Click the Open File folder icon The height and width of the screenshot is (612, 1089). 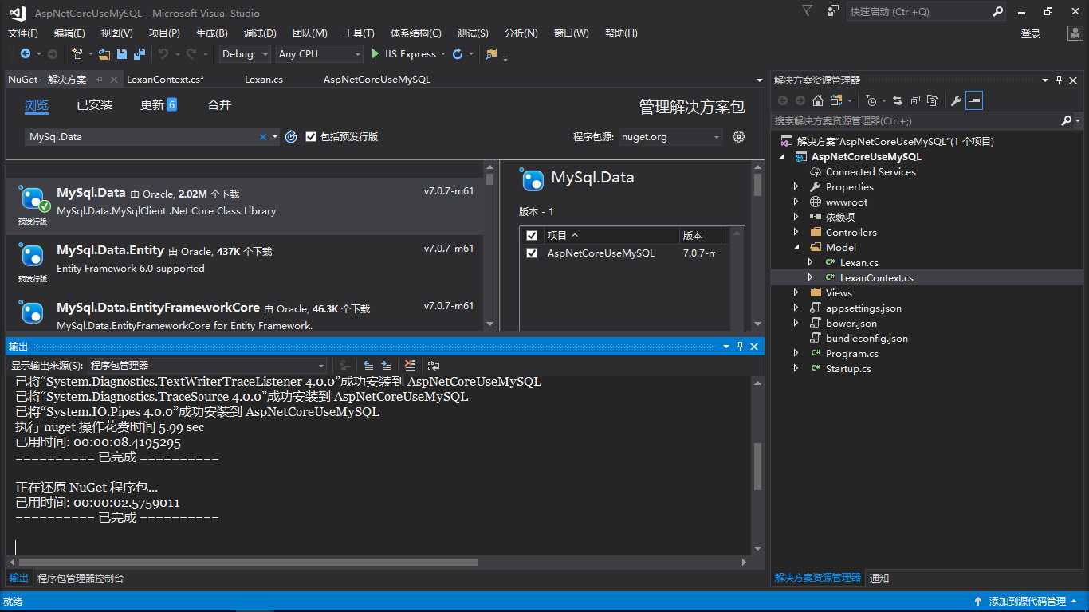104,54
